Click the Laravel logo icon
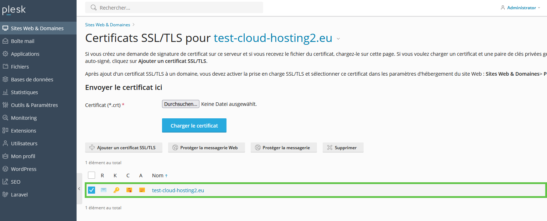The width and height of the screenshot is (547, 221). (x=5, y=194)
